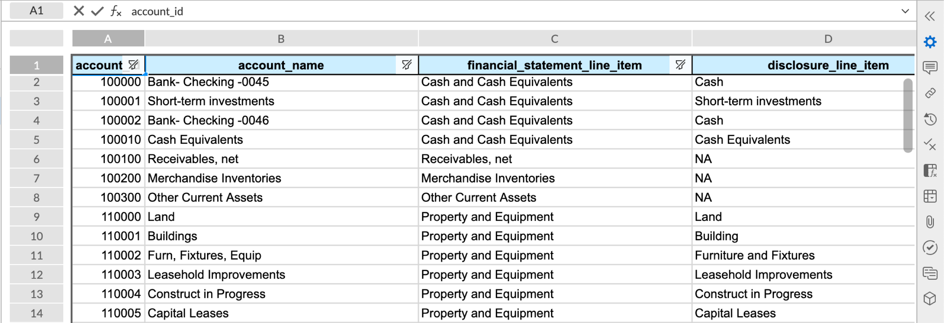
Task: Collapse the sidebar with the double chevron
Action: point(930,16)
